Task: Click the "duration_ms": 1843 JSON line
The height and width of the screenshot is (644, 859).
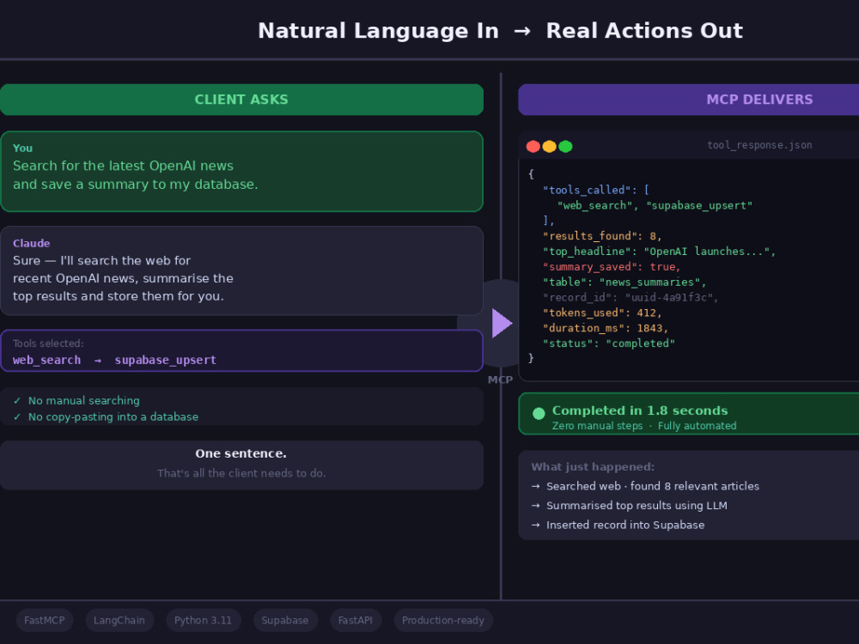Action: 606,328
